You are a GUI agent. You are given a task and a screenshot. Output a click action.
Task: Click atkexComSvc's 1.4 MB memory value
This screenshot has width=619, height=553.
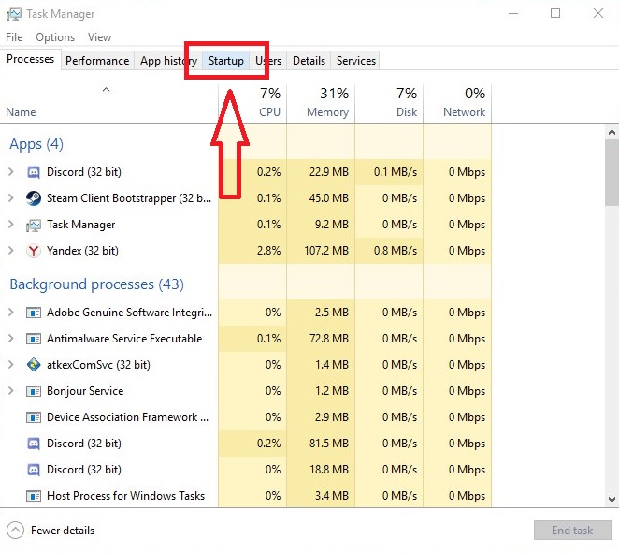(x=332, y=365)
